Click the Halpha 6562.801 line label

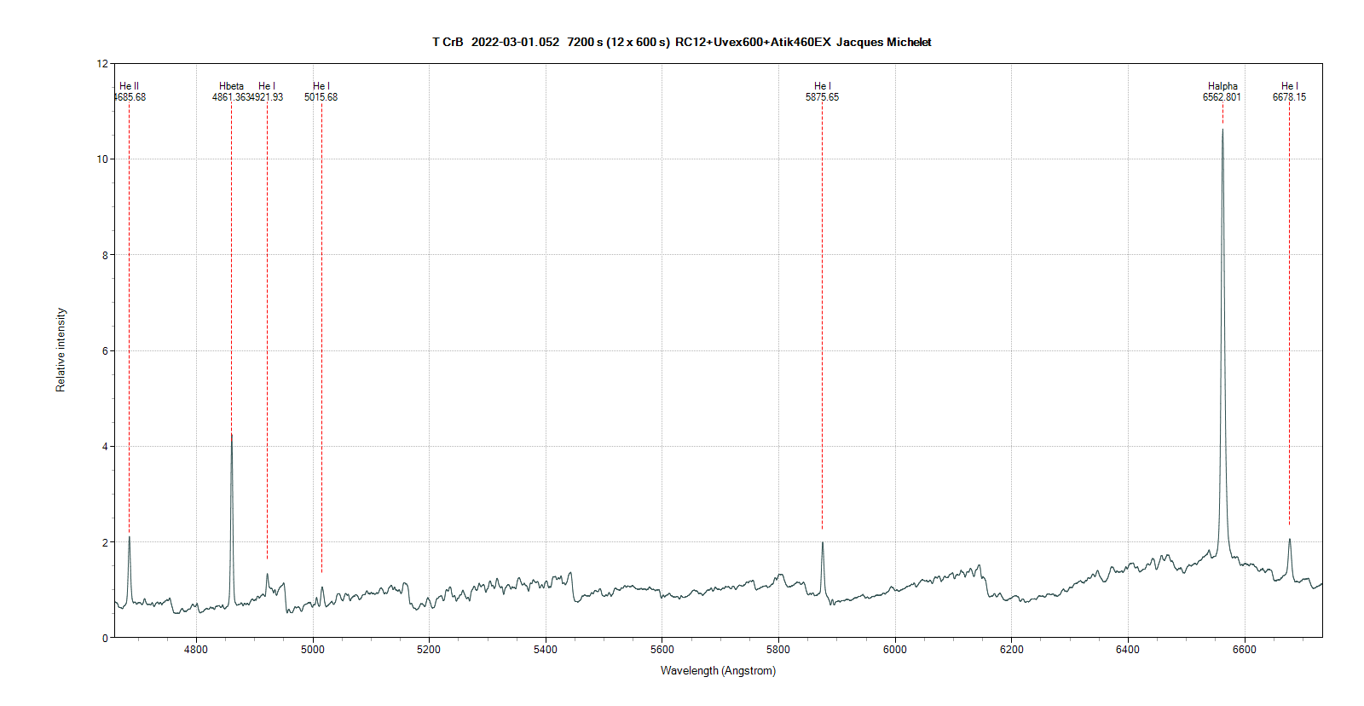coord(1222,91)
